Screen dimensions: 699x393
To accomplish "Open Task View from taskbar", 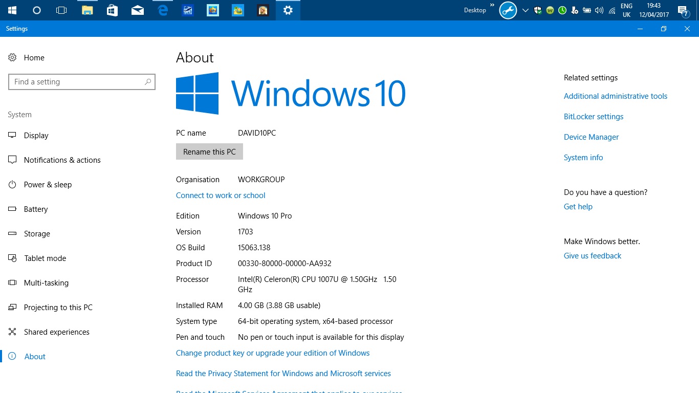I will [61, 10].
